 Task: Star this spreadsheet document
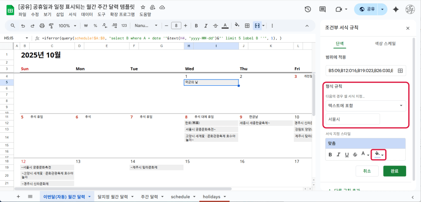[143, 7]
